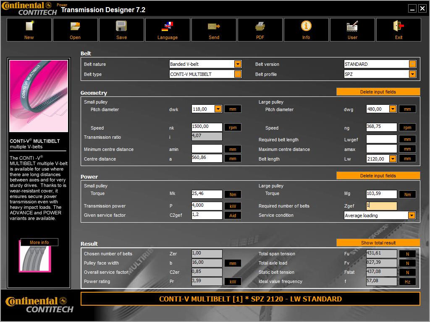Open an existing file with Open icon

coord(75,30)
